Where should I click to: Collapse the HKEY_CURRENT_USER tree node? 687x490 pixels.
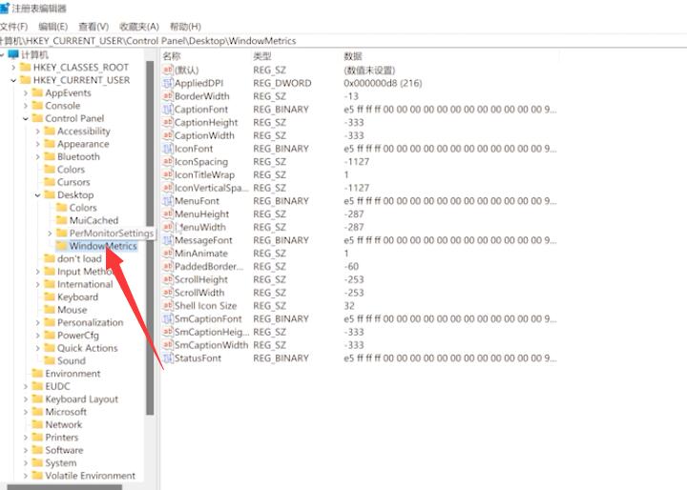click(12, 80)
